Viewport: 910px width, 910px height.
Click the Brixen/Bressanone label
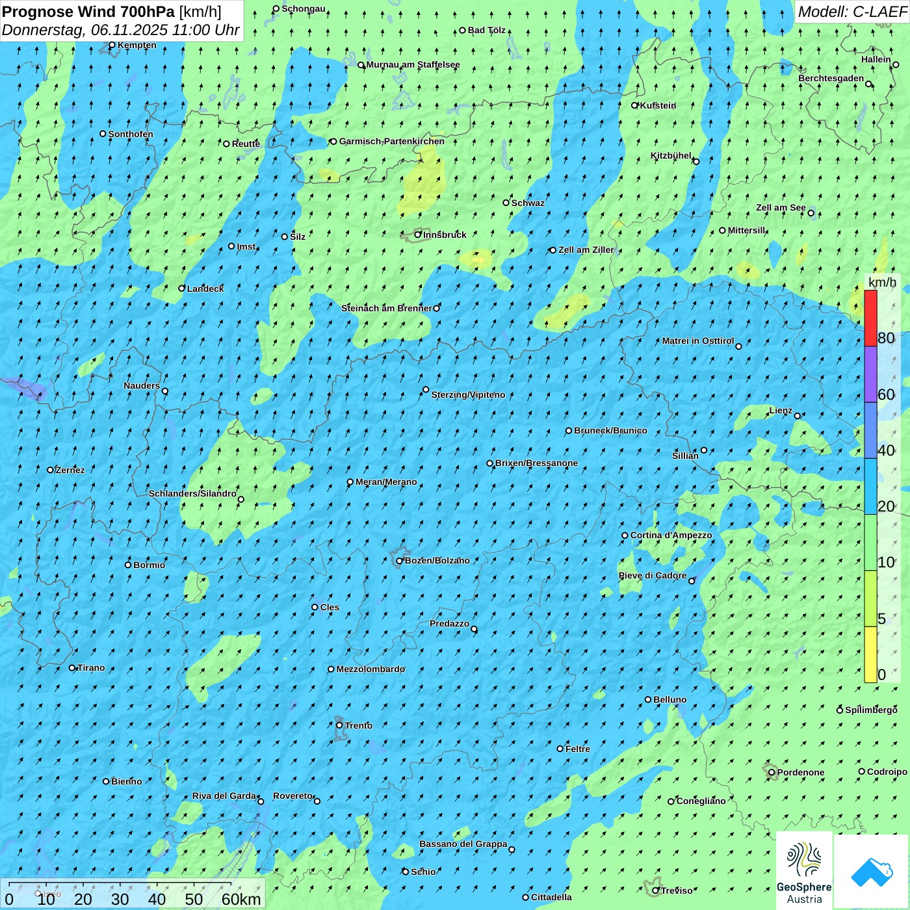(536, 463)
